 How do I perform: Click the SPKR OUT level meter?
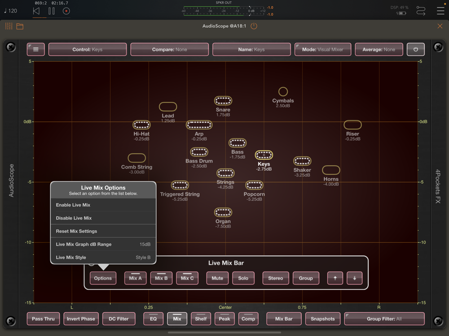[x=224, y=11]
